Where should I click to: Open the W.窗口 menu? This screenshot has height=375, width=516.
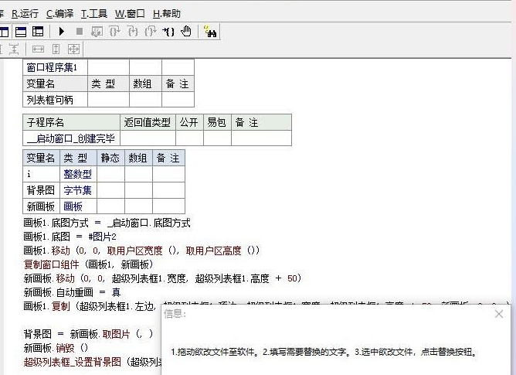(x=130, y=13)
